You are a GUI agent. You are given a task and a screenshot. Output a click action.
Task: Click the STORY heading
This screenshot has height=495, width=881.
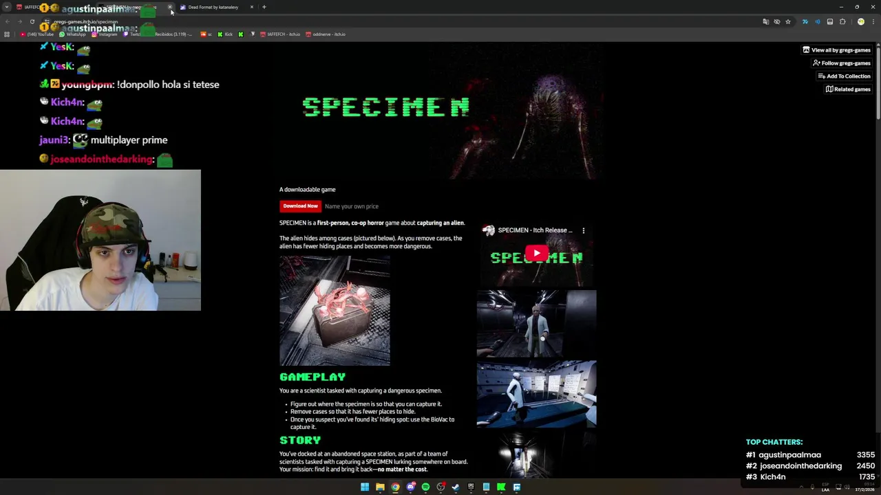coord(300,440)
